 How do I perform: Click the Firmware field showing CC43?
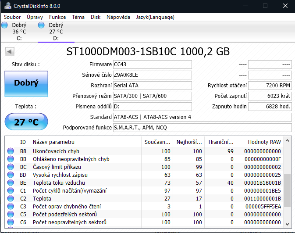click(x=152, y=65)
